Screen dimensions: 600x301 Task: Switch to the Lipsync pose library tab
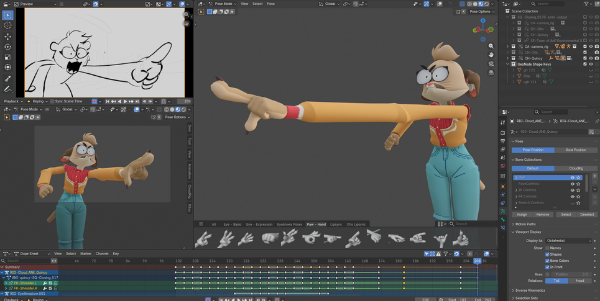336,224
